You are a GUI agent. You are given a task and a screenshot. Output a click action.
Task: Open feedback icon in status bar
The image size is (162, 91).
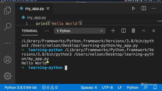tap(146, 88)
